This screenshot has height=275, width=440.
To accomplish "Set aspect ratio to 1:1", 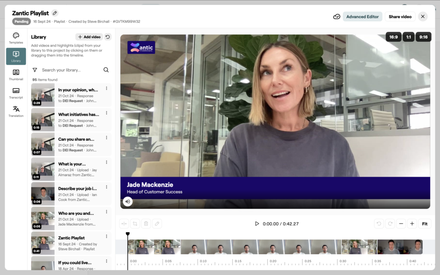I will pyautogui.click(x=409, y=37).
